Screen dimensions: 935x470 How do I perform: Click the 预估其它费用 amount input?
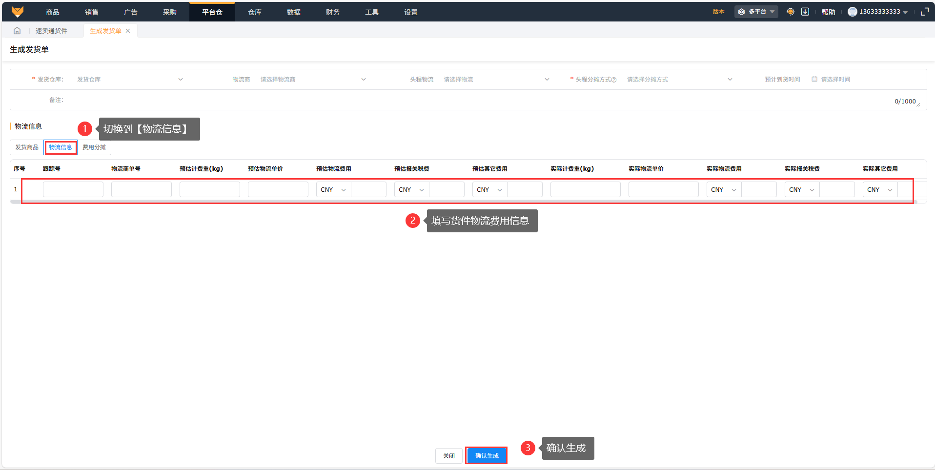[525, 189]
